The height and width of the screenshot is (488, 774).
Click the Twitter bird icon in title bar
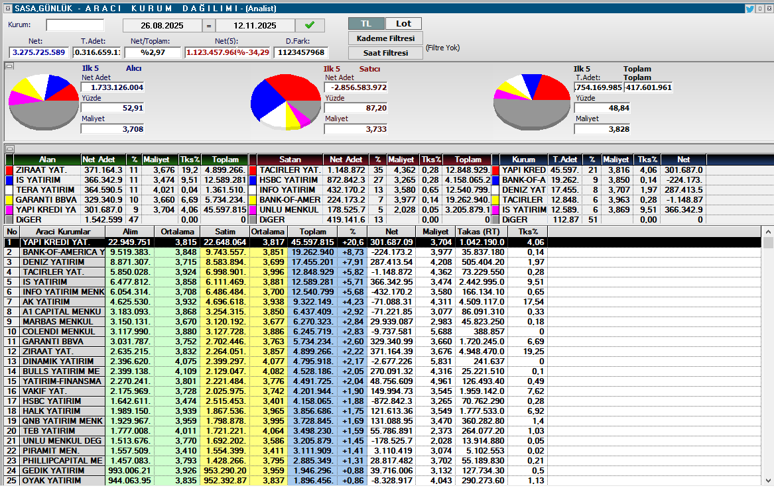(750, 9)
